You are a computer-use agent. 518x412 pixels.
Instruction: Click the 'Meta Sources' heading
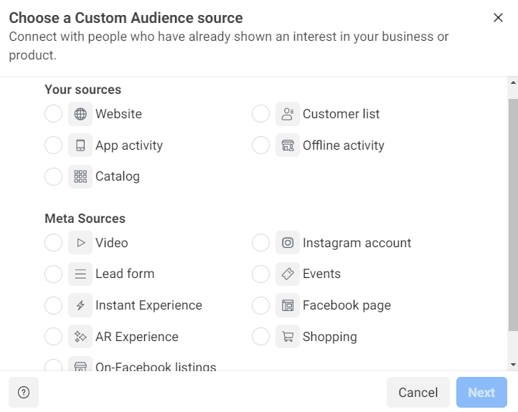pos(85,219)
